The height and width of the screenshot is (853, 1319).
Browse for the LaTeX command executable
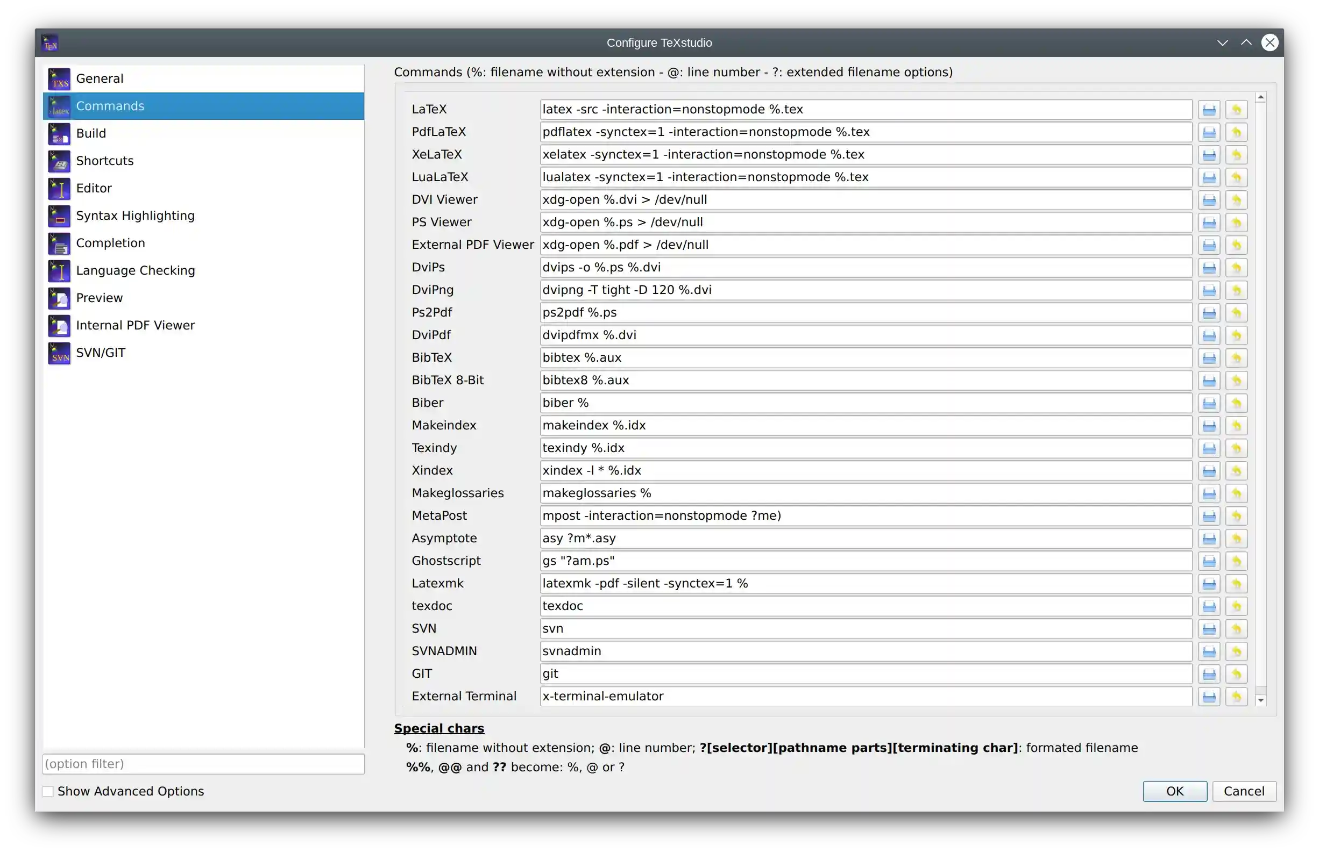click(1210, 109)
